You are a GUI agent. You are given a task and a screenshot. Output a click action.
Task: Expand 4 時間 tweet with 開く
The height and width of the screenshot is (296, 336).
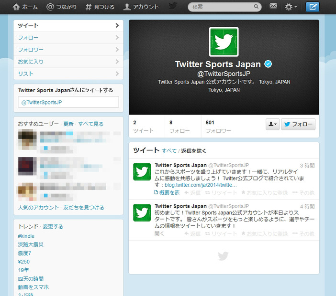159,233
